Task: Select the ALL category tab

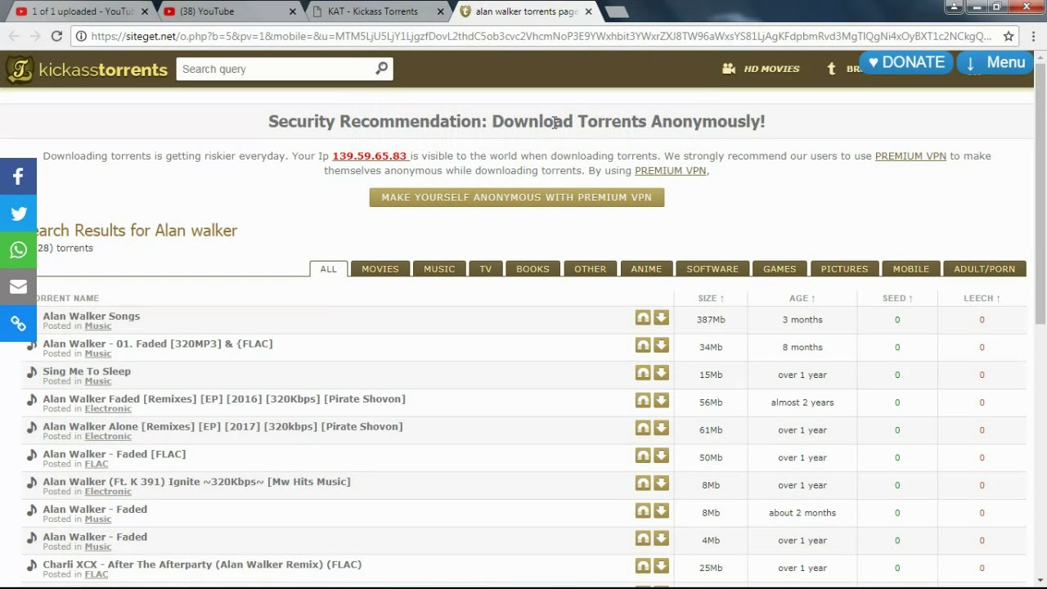Action: click(328, 268)
